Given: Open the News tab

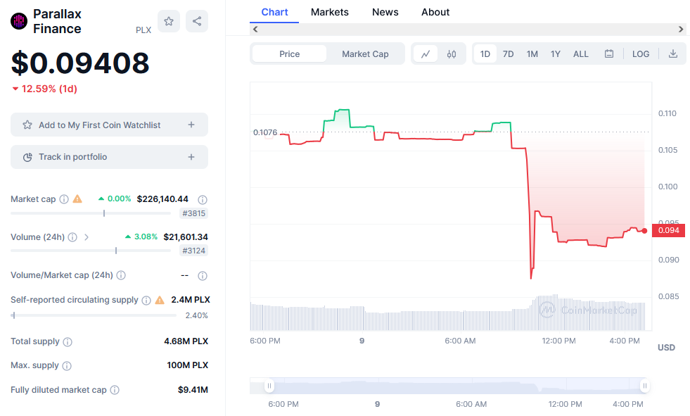Looking at the screenshot, I should 385,12.
